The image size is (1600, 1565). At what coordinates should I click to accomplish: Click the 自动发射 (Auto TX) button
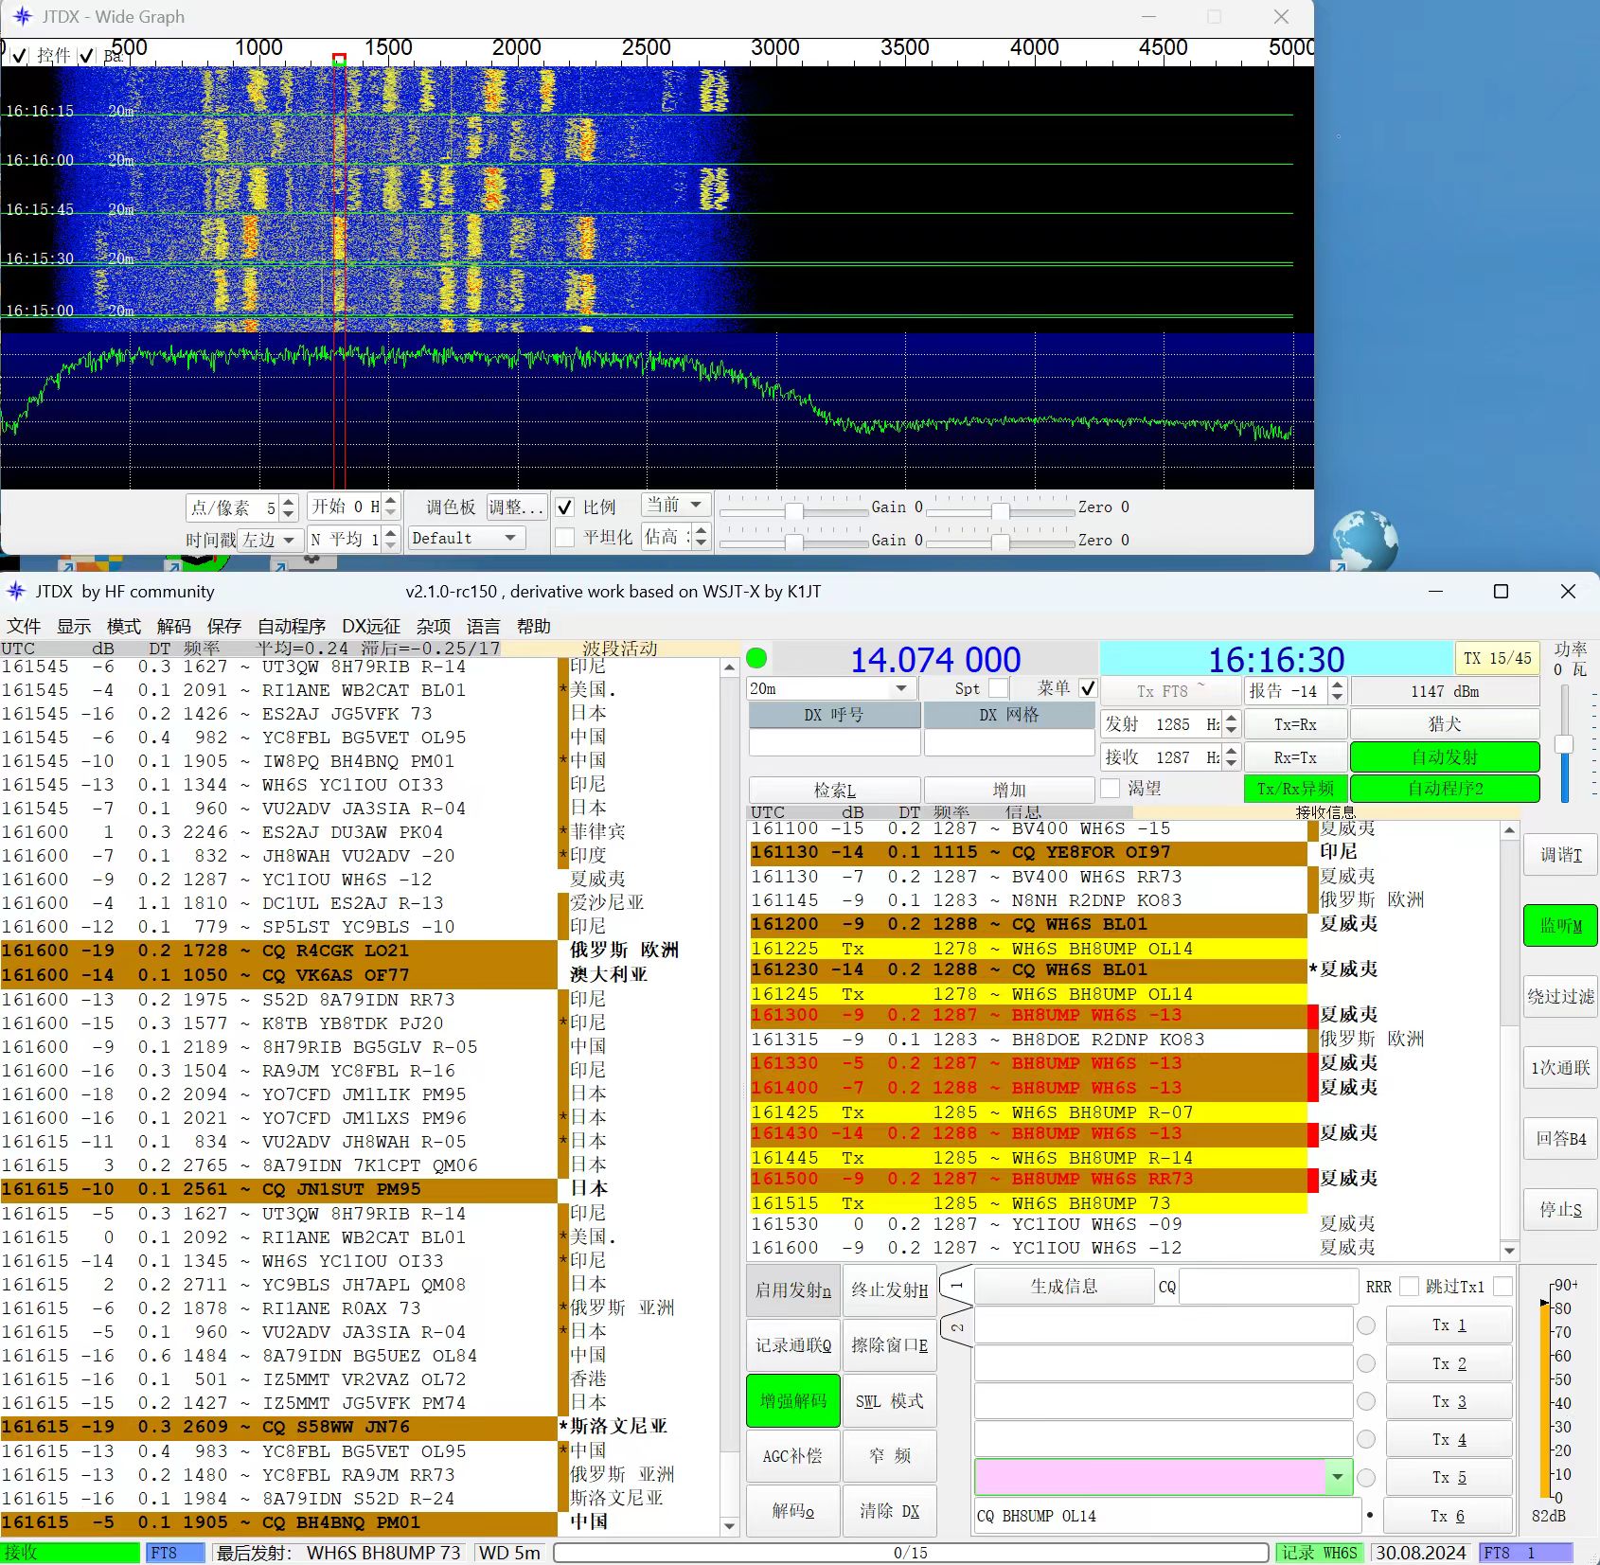click(x=1445, y=757)
